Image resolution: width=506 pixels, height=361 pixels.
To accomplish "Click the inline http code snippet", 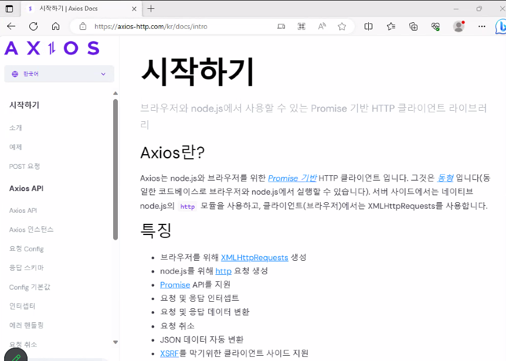I will pyautogui.click(x=188, y=206).
